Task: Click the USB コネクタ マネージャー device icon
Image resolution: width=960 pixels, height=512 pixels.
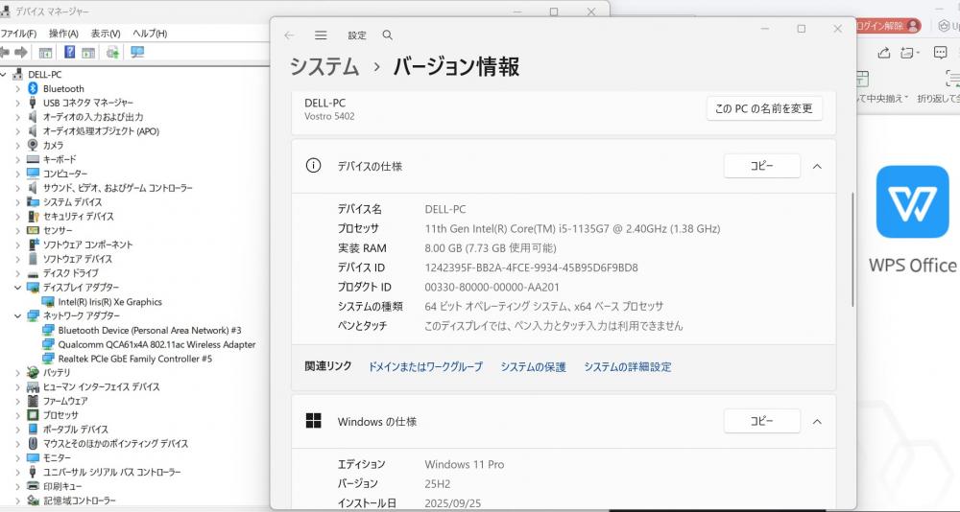Action: point(33,103)
